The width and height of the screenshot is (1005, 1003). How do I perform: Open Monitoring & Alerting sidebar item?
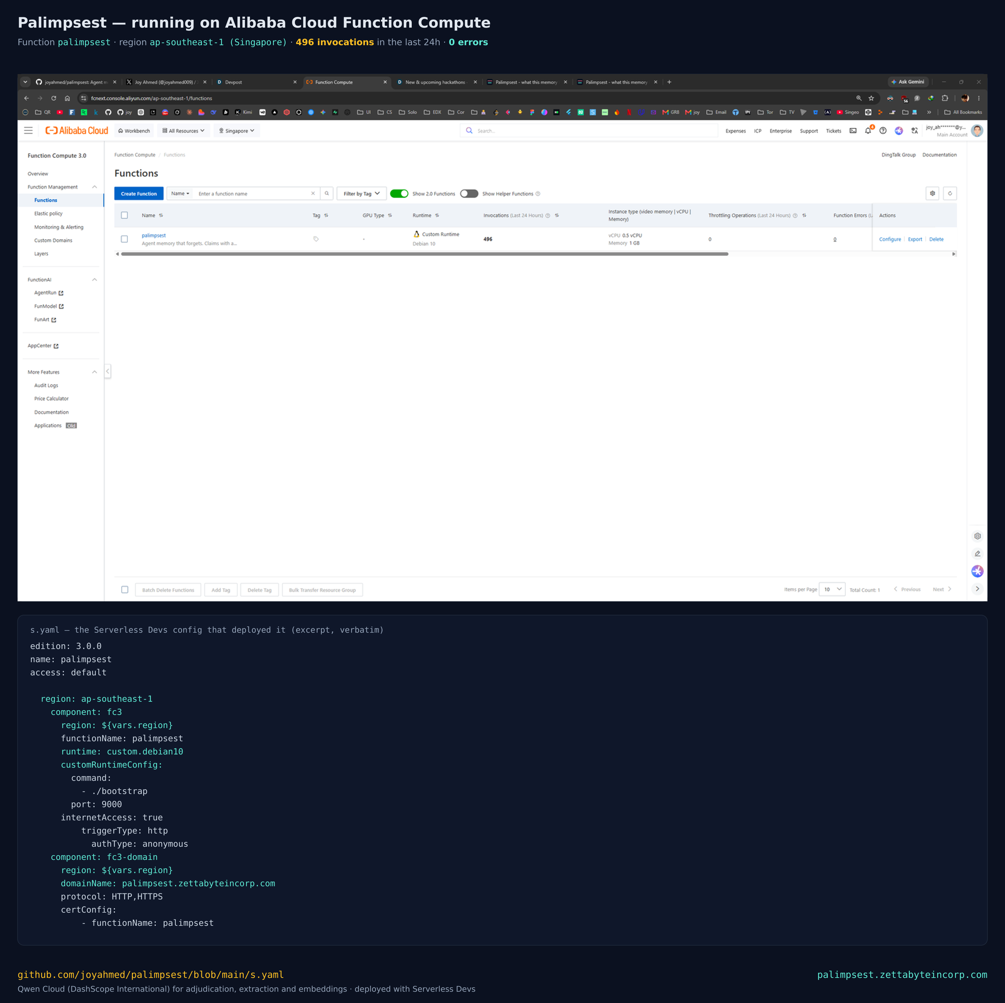click(59, 227)
